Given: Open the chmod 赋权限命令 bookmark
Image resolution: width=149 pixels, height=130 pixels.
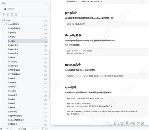Looking at the screenshot, I should coord(17,120).
